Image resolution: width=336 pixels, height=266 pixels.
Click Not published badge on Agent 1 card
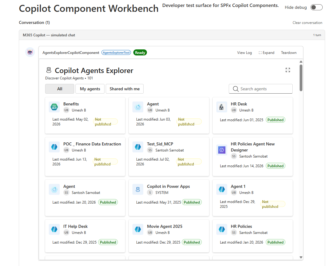click(x=273, y=204)
